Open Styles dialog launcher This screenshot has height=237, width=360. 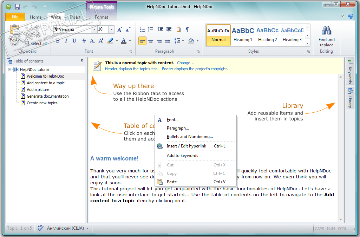(x=309, y=52)
